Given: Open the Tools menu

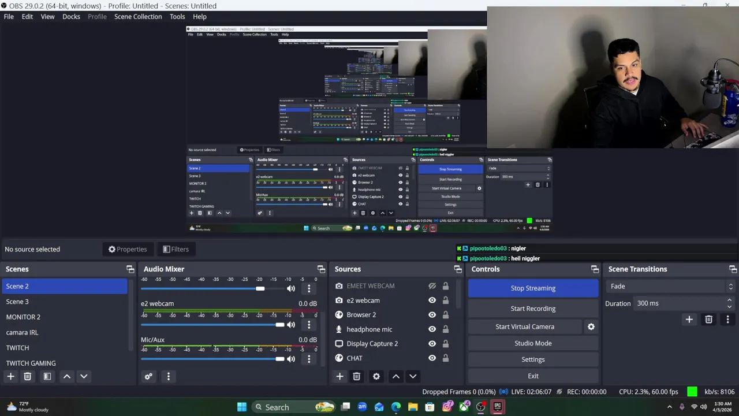Looking at the screenshot, I should 177,17.
